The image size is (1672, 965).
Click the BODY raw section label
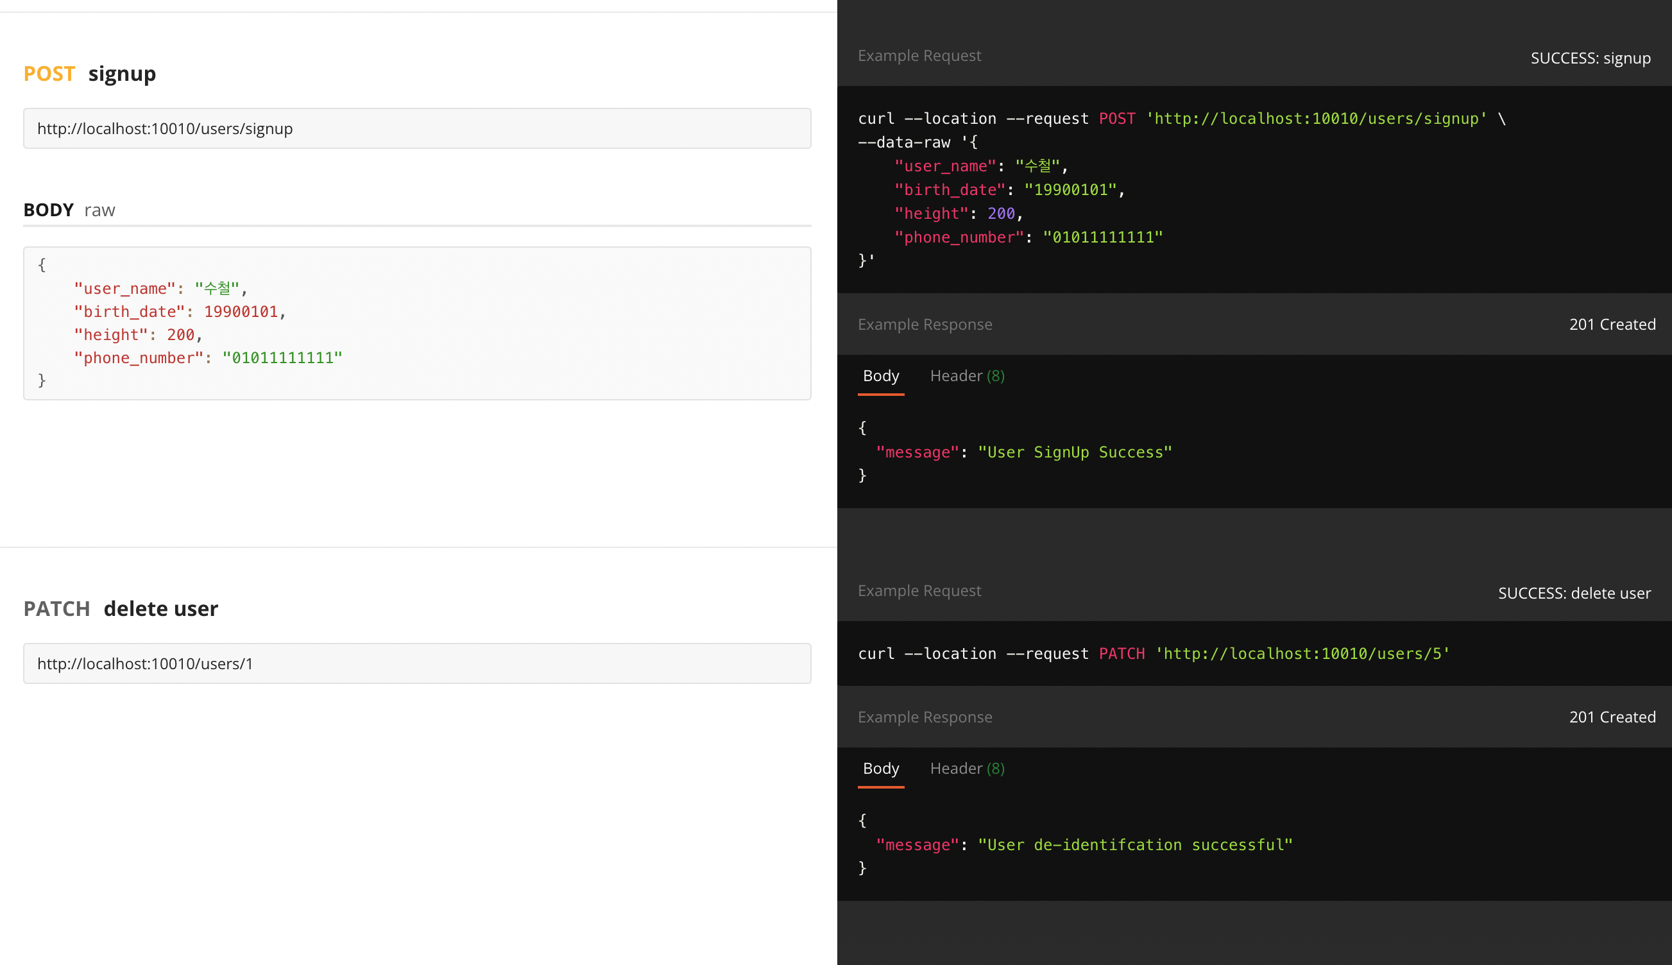click(68, 210)
